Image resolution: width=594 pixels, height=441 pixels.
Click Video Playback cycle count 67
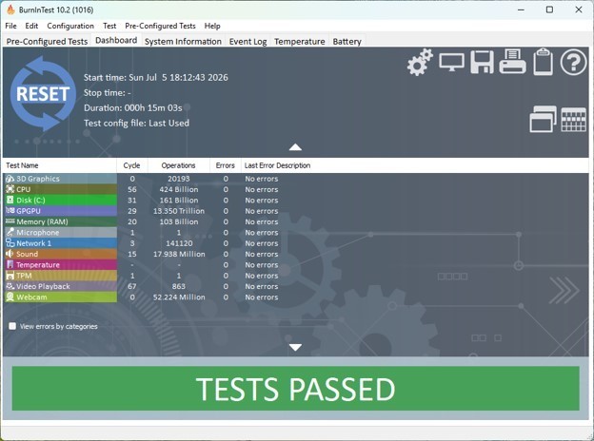[x=131, y=286]
